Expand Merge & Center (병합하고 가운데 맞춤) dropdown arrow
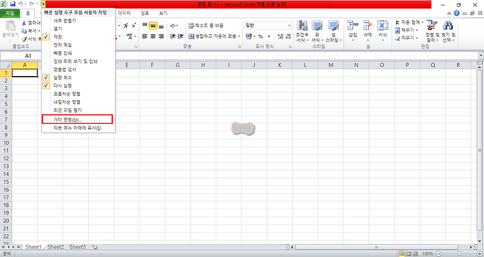 pos(239,36)
